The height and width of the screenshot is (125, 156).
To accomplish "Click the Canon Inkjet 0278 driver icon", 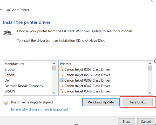I will [x=62, y=75].
